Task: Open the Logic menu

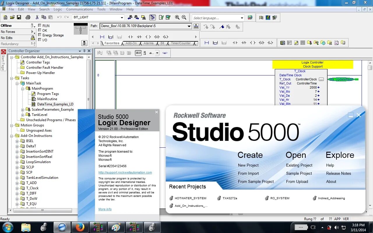Action: (58, 9)
